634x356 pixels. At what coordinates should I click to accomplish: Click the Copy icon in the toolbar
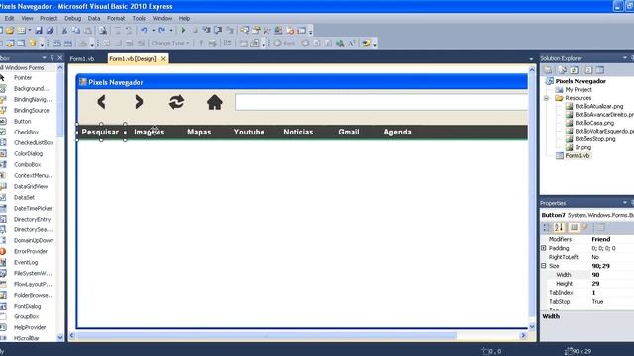[76, 31]
